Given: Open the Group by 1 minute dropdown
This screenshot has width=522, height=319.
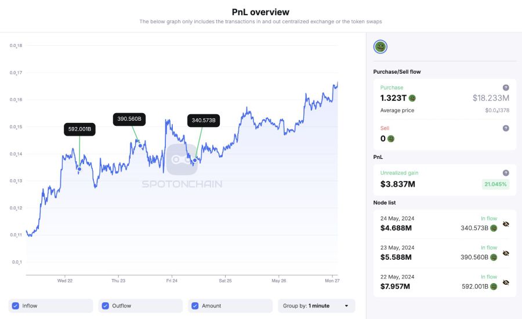Looking at the screenshot, I should coord(317,306).
